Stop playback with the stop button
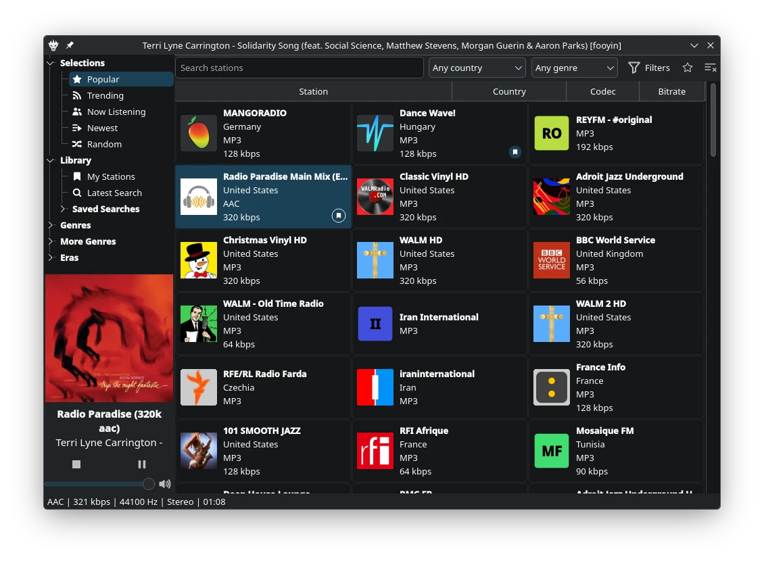The width and height of the screenshot is (764, 561). pyautogui.click(x=76, y=464)
